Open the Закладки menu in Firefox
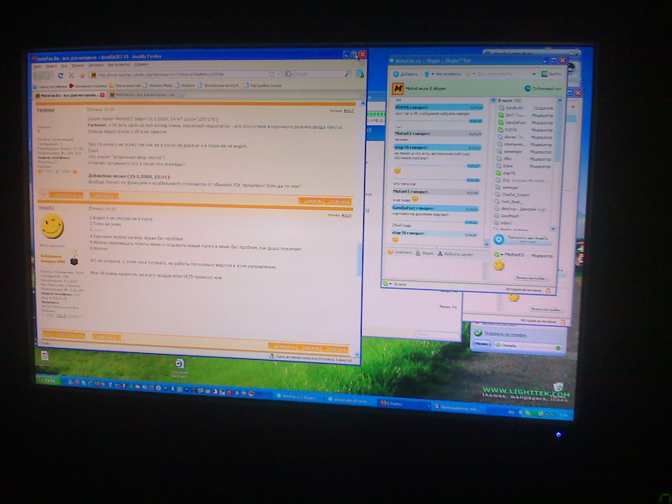The image size is (672, 504). 96,65
